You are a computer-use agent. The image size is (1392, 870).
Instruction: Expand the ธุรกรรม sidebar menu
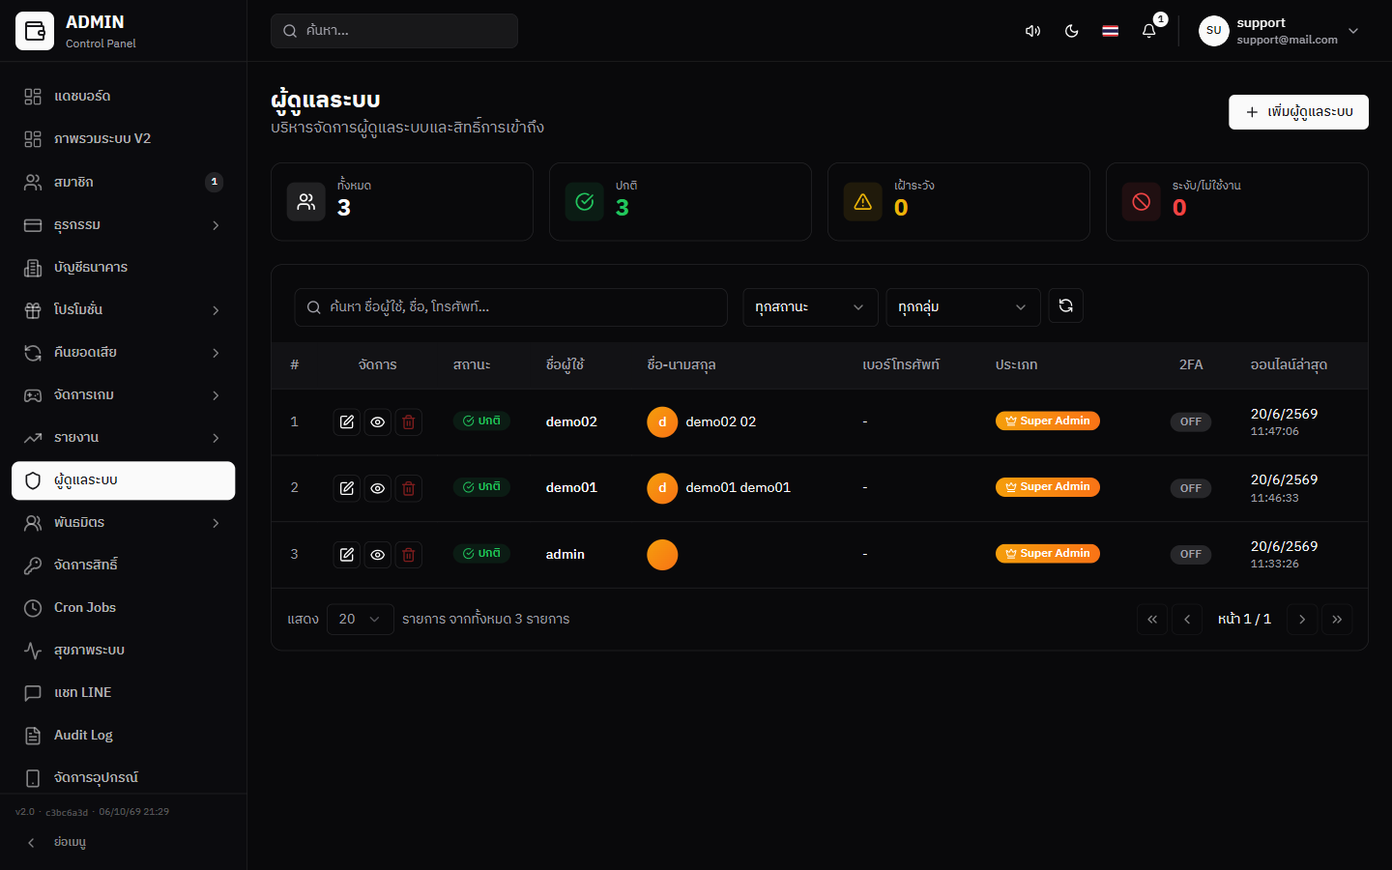pos(123,224)
